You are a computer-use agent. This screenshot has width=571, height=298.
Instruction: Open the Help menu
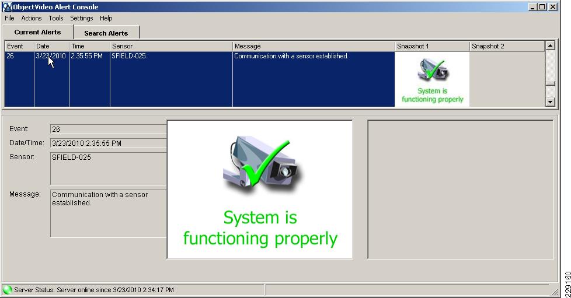point(106,18)
